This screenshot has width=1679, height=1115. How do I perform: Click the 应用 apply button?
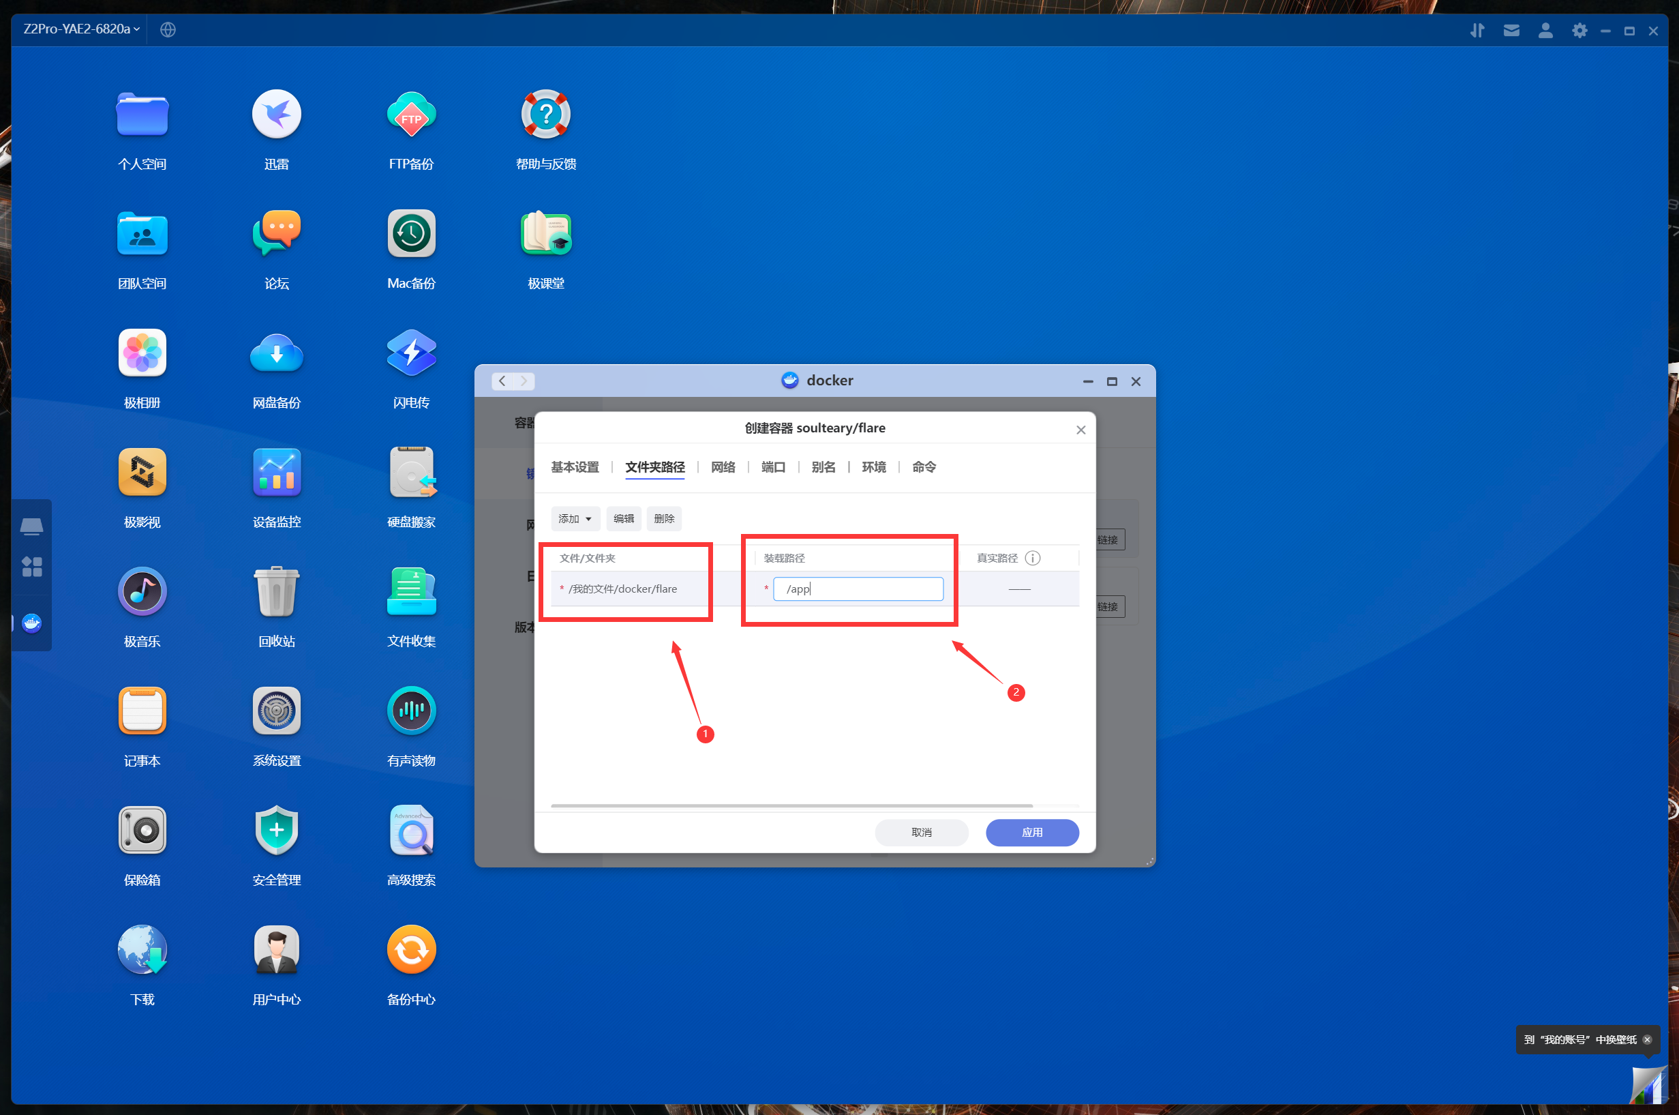[1031, 833]
